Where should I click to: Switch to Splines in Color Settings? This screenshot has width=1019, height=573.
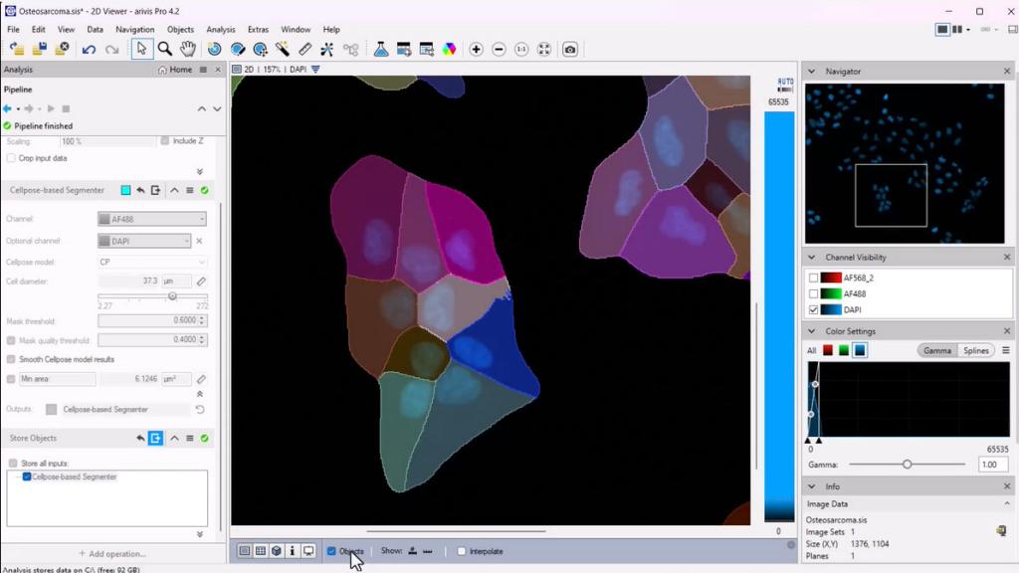974,350
